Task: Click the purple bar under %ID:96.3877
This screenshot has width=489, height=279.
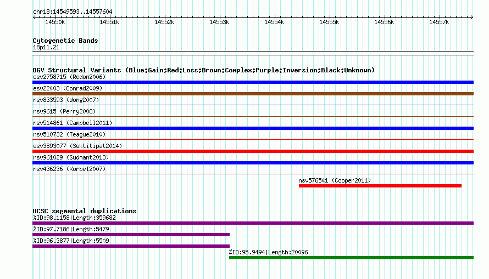Action: pyautogui.click(x=131, y=246)
